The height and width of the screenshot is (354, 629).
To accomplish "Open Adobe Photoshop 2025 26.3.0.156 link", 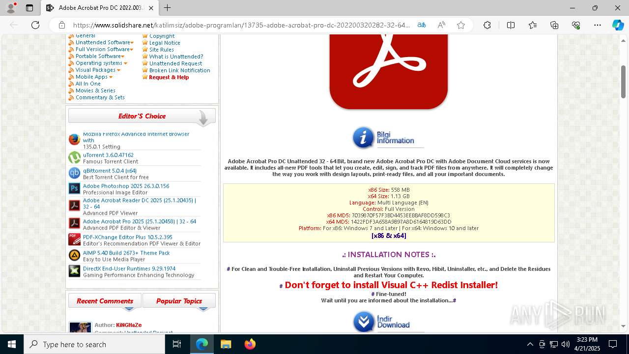I will point(126,186).
